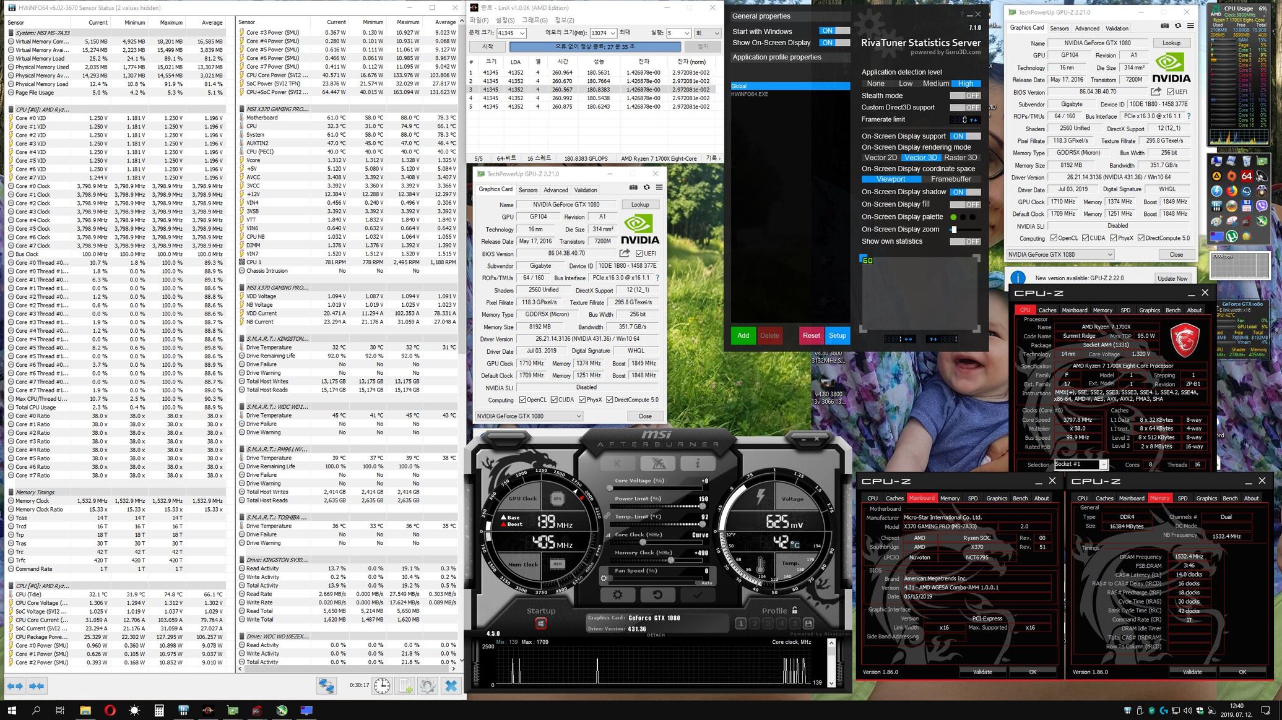1282x720 pixels.
Task: Select Afterburner profile slot 1
Action: (x=740, y=624)
